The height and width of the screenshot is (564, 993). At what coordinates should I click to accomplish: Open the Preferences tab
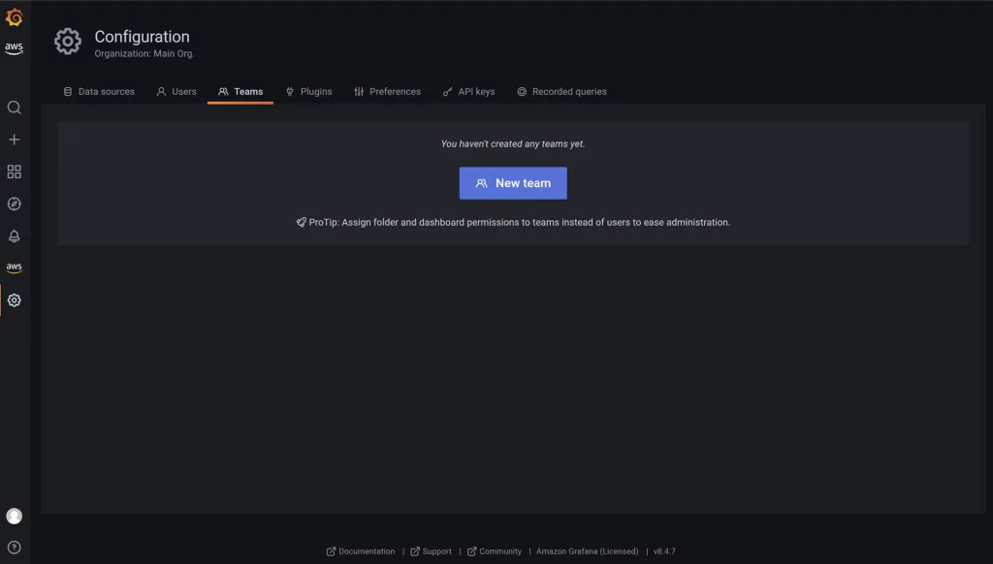pyautogui.click(x=387, y=91)
